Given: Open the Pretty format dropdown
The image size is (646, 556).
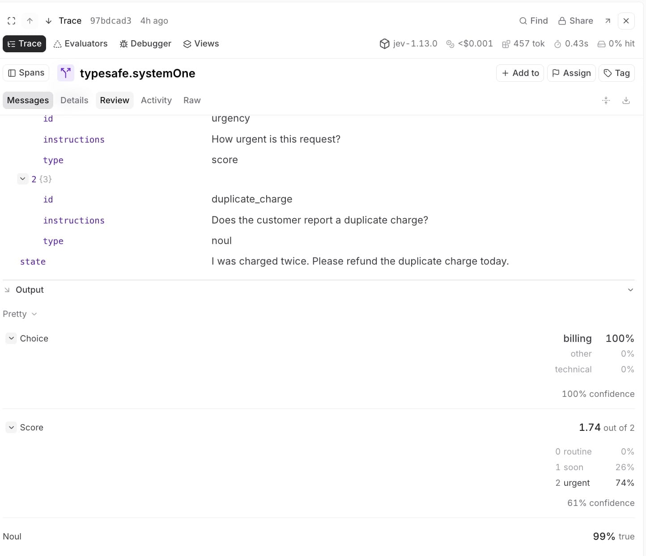Looking at the screenshot, I should pos(20,314).
